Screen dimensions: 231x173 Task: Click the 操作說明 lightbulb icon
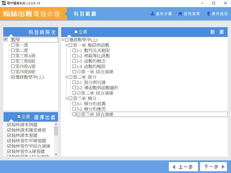208,14
